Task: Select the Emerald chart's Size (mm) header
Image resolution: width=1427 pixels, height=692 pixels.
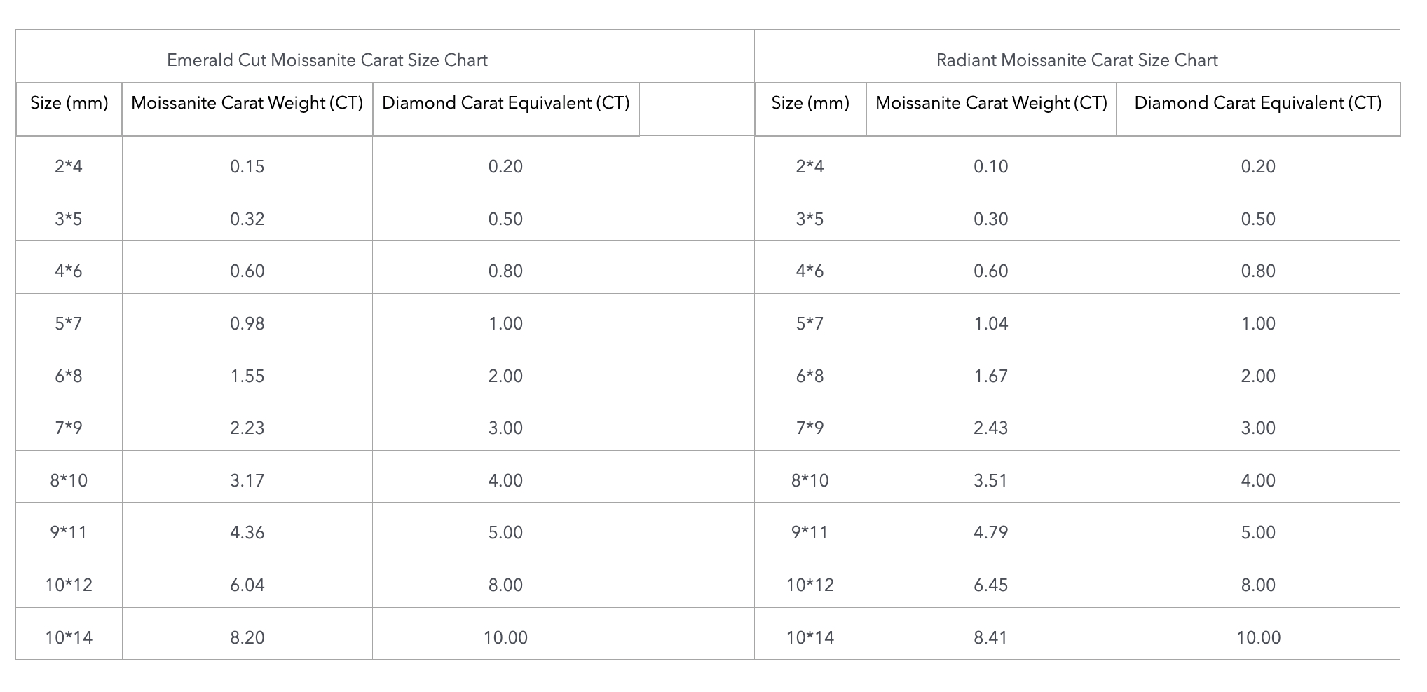Action: tap(69, 103)
